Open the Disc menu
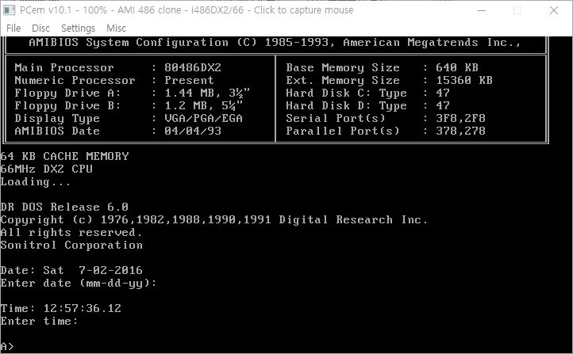Viewport: 573px width, 354px height. (40, 28)
